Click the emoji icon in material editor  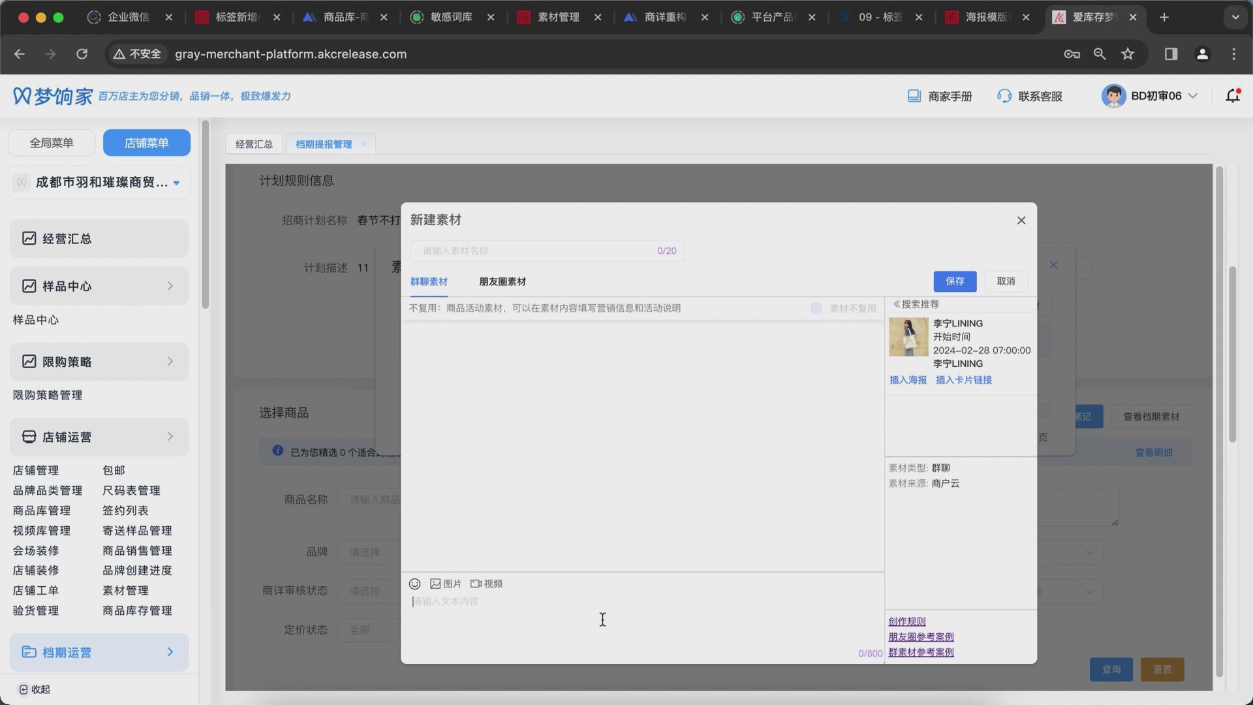(x=415, y=584)
